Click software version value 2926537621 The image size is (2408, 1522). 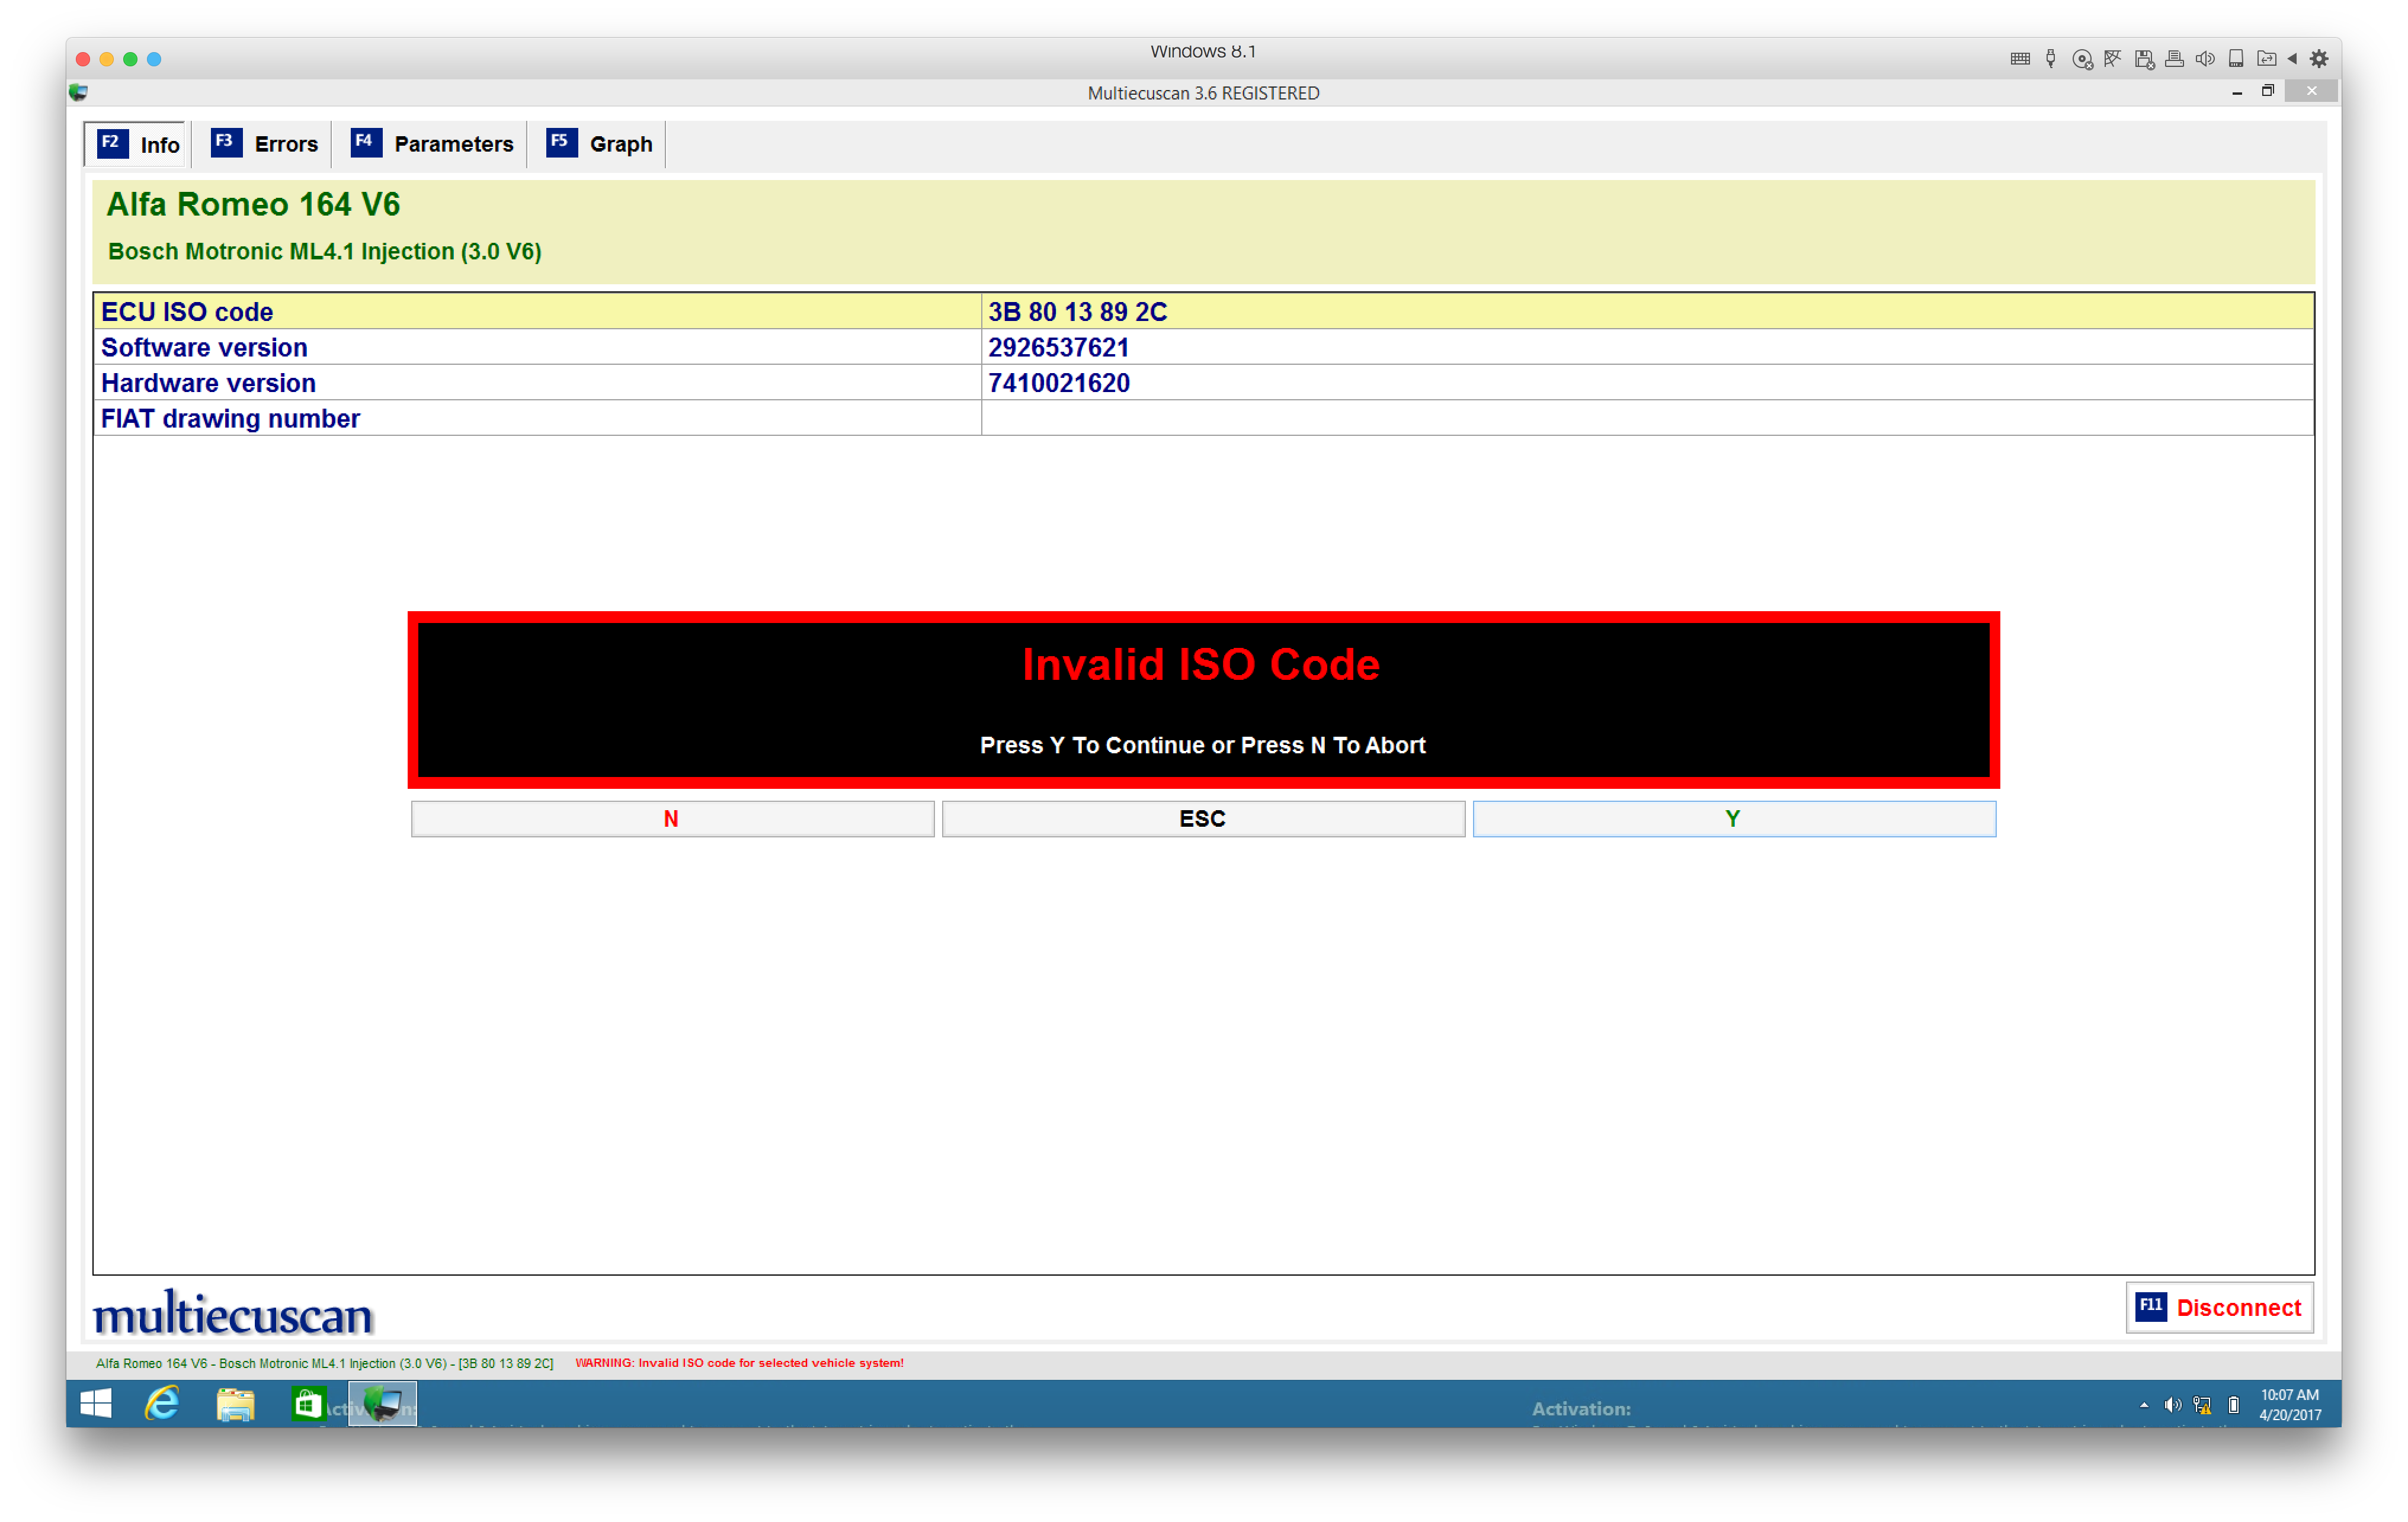coord(1058,348)
